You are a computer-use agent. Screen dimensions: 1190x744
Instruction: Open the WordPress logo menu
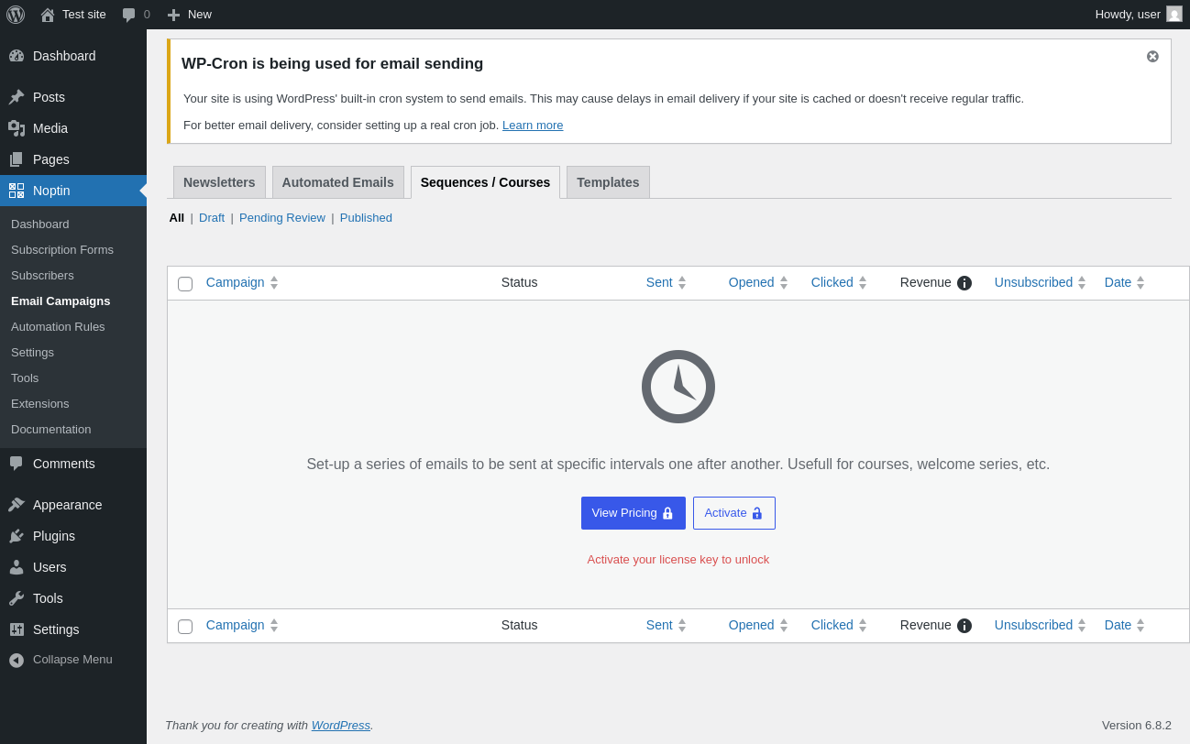pyautogui.click(x=16, y=15)
